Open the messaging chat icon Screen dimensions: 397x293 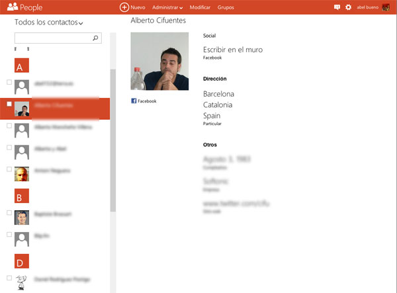[x=337, y=7]
